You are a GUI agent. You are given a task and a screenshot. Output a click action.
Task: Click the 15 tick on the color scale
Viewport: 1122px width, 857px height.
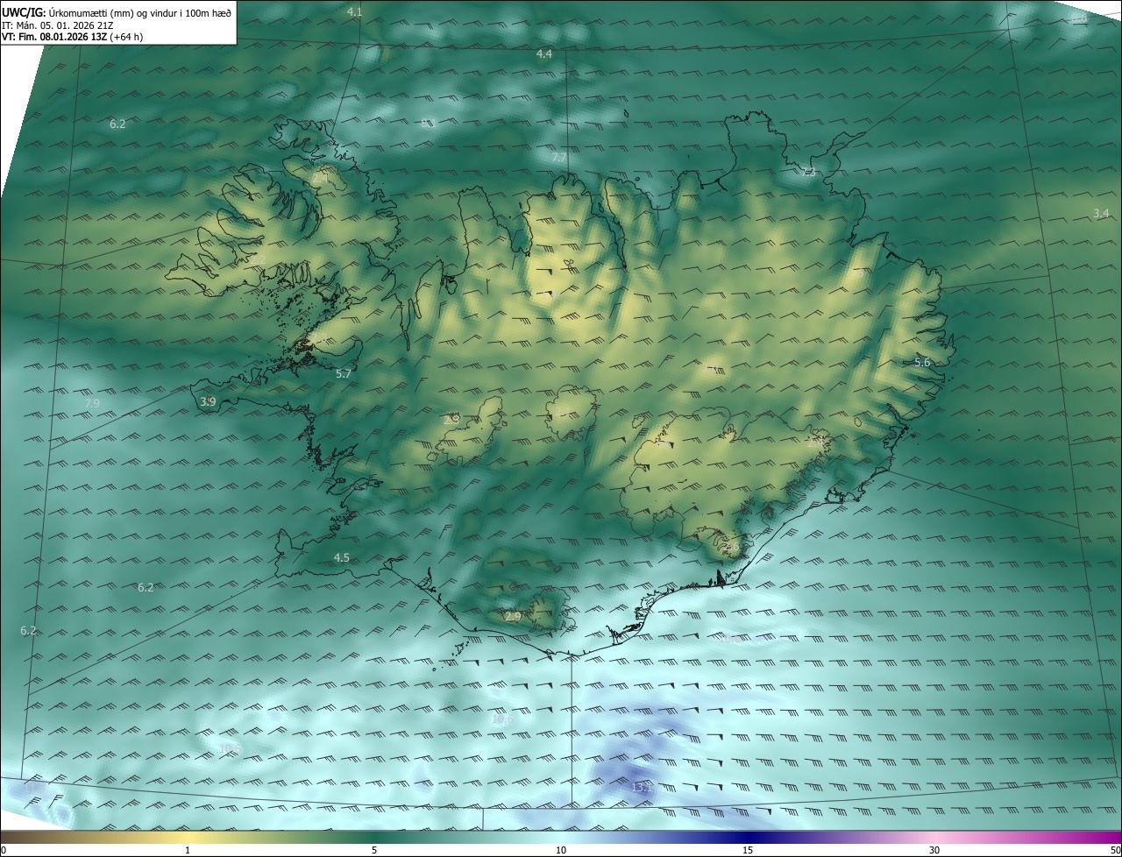pyautogui.click(x=748, y=850)
